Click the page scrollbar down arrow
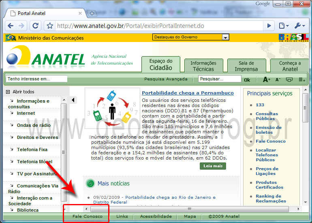The width and height of the screenshot is (312, 223). point(306,202)
